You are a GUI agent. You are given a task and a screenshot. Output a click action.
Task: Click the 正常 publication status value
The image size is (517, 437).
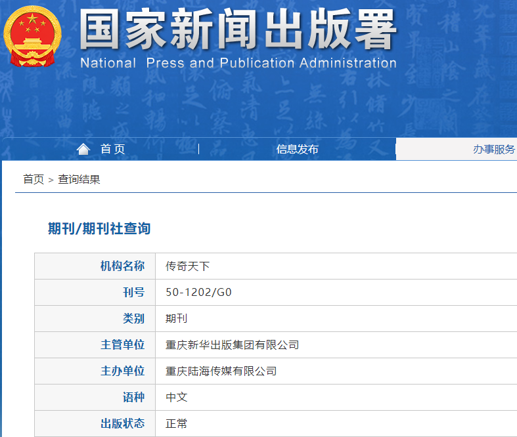point(176,423)
